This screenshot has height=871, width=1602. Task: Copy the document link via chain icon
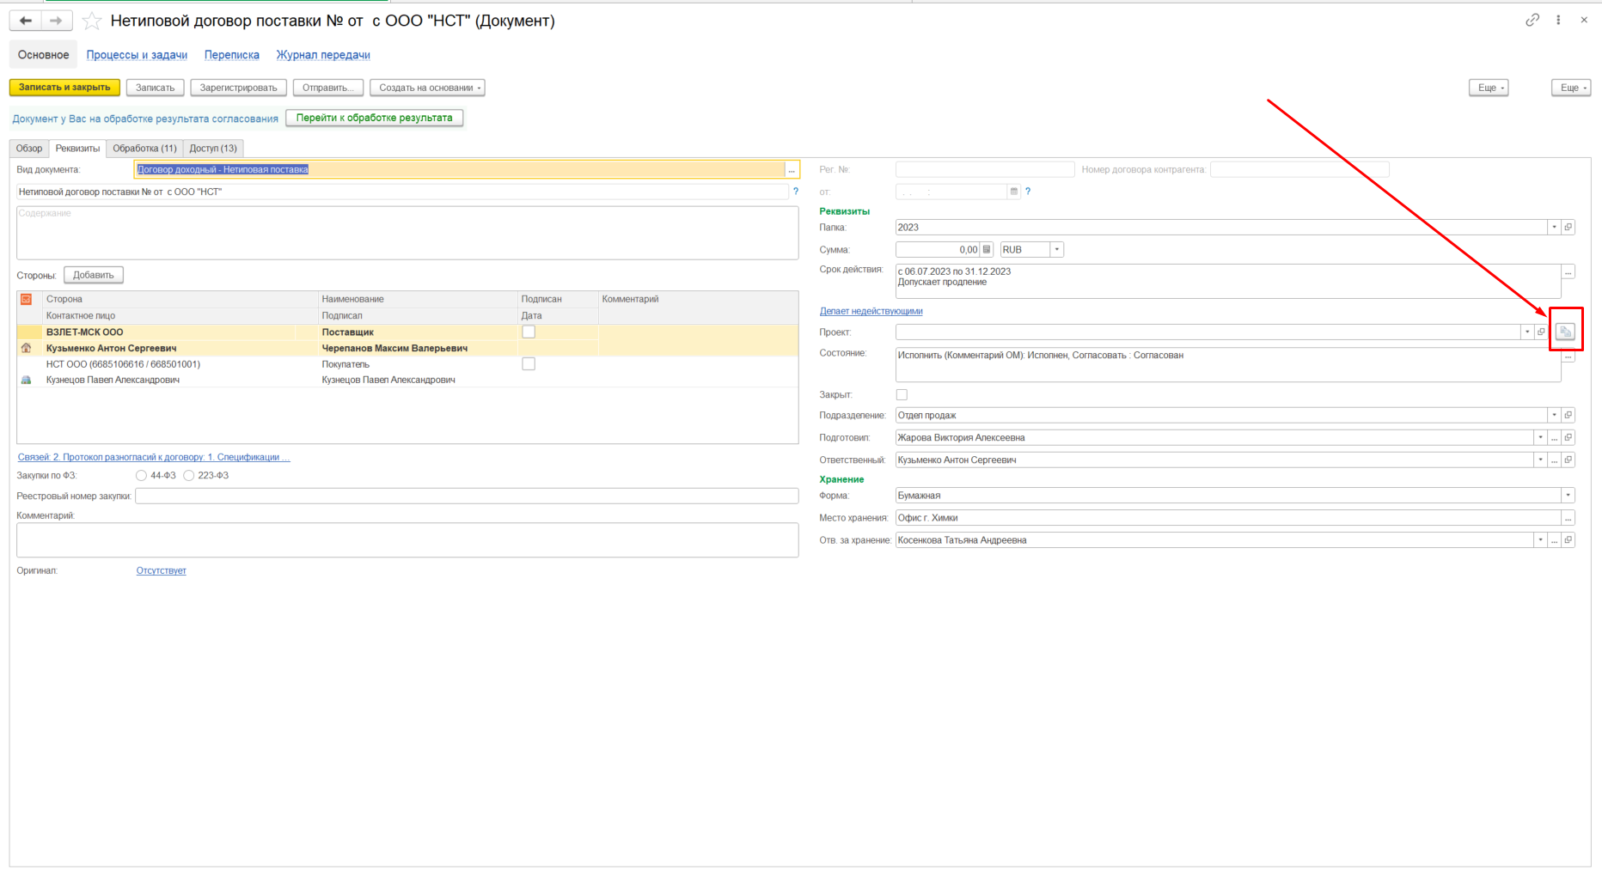pos(1532,20)
